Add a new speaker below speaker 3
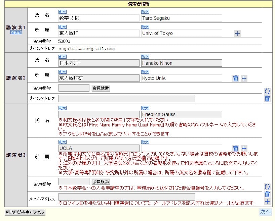Viewport: 275px width, 221px height. click(x=267, y=202)
